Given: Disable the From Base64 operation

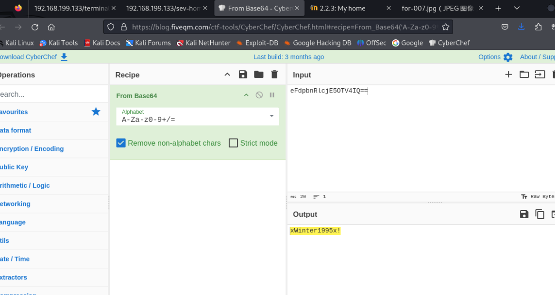Looking at the screenshot, I should pos(259,95).
